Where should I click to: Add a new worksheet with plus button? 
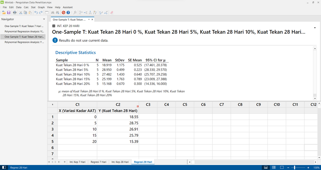(x=65, y=162)
